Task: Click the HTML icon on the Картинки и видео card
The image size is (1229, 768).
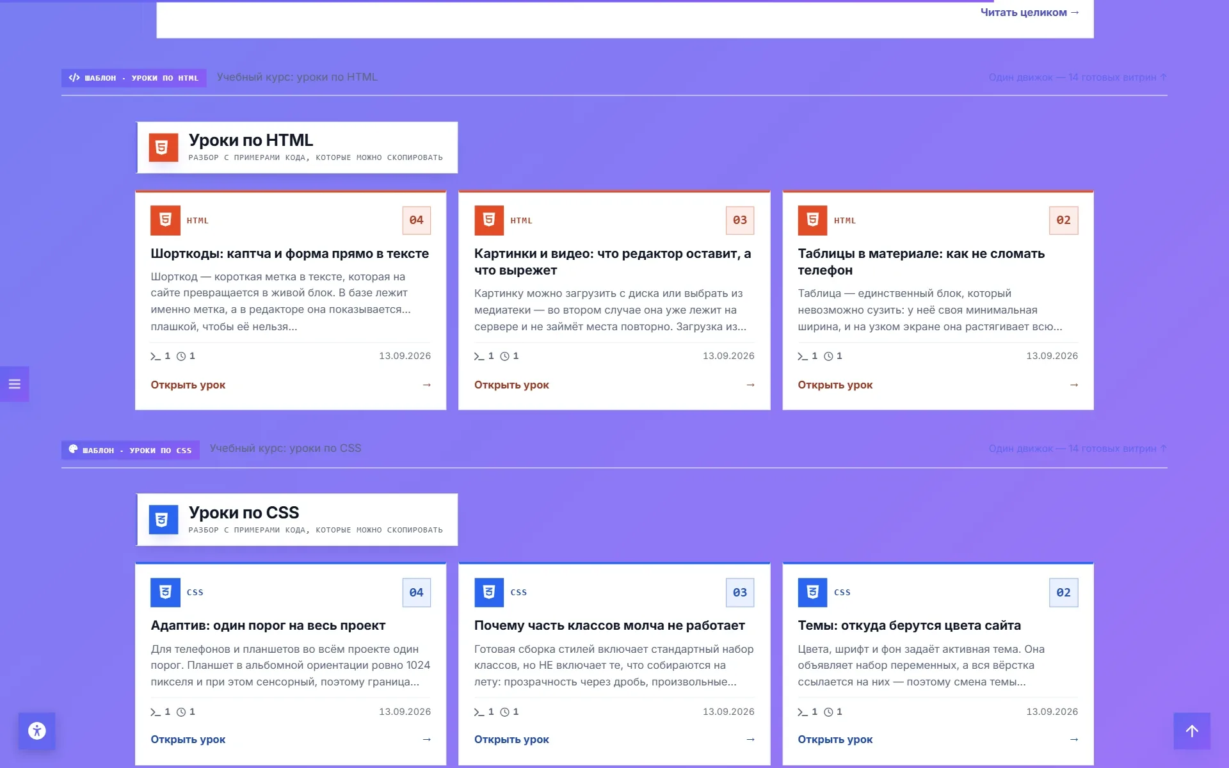Action: coord(489,220)
